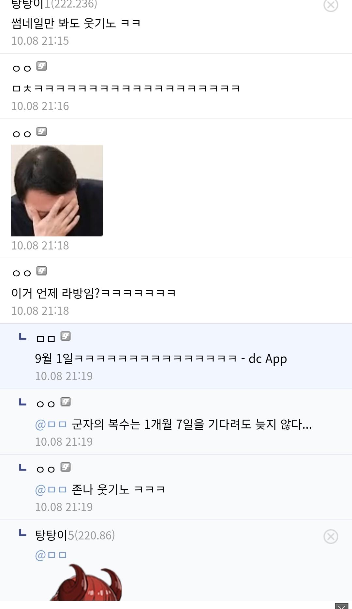Viewport: 352px width, 609px height.
Task: Open ㅁㅁ user nickname in 9월 1일 reply
Action: (x=46, y=339)
